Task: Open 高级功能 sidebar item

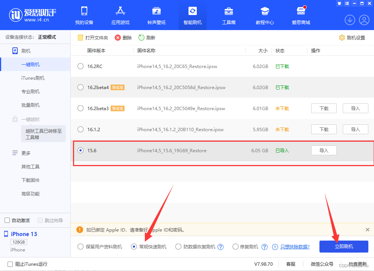Action: point(30,194)
